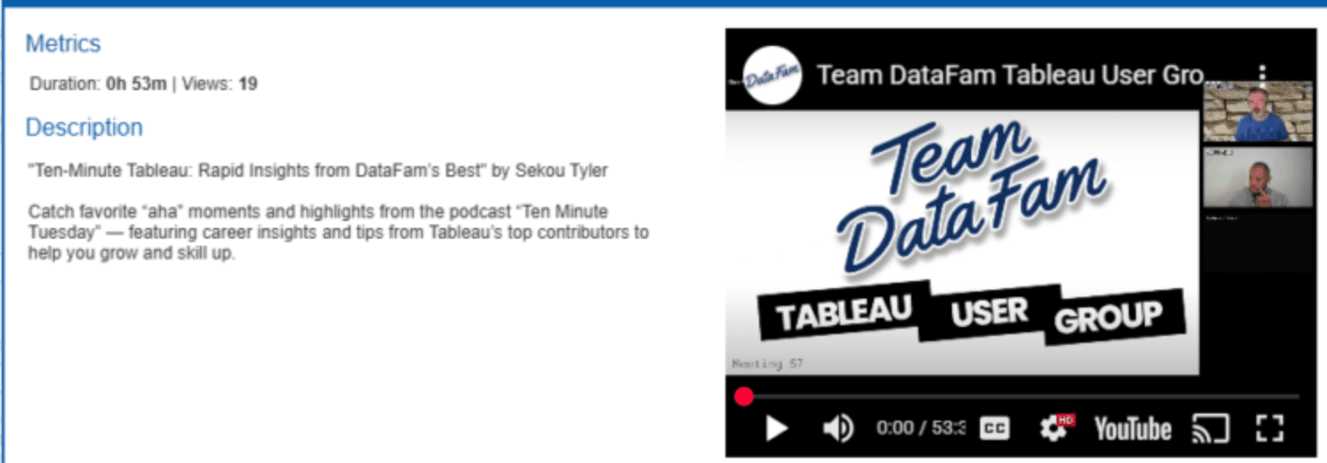This screenshot has height=463, width=1327.
Task: Click the DataFam channel avatar
Action: click(772, 76)
